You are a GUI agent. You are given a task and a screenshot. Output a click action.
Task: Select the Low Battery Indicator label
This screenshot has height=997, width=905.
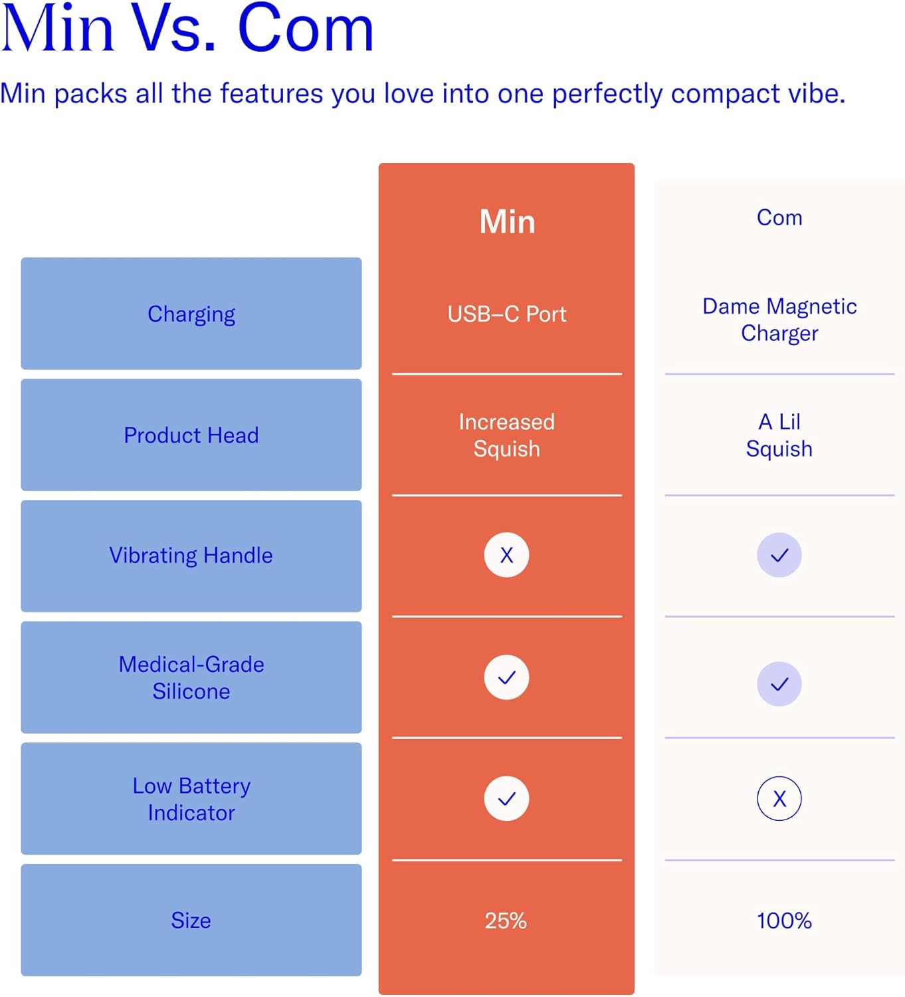click(x=191, y=799)
